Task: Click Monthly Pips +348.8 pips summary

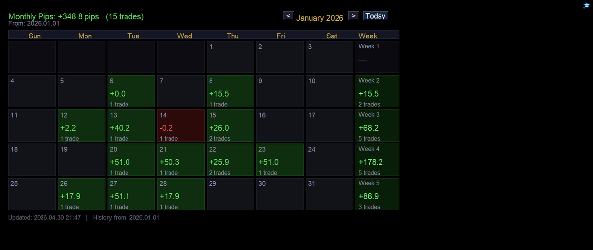Action: 76,16
